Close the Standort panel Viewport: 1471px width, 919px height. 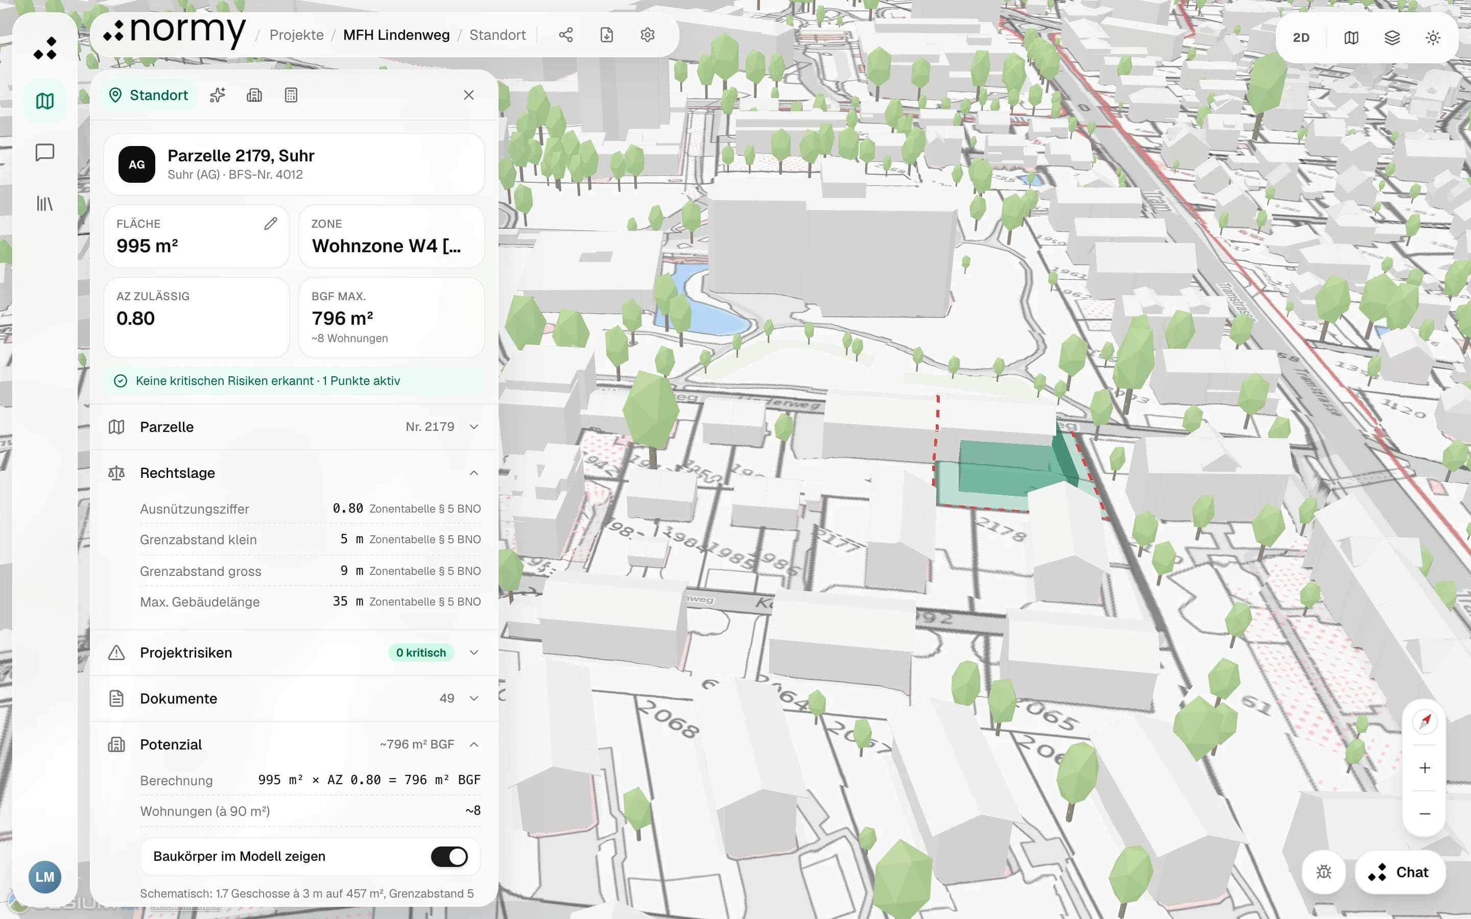point(469,95)
